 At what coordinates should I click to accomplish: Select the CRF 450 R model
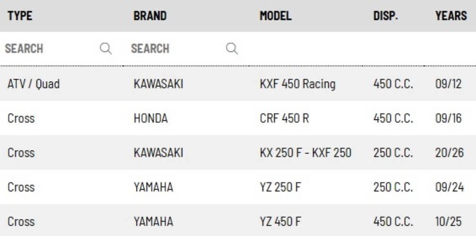click(x=284, y=118)
